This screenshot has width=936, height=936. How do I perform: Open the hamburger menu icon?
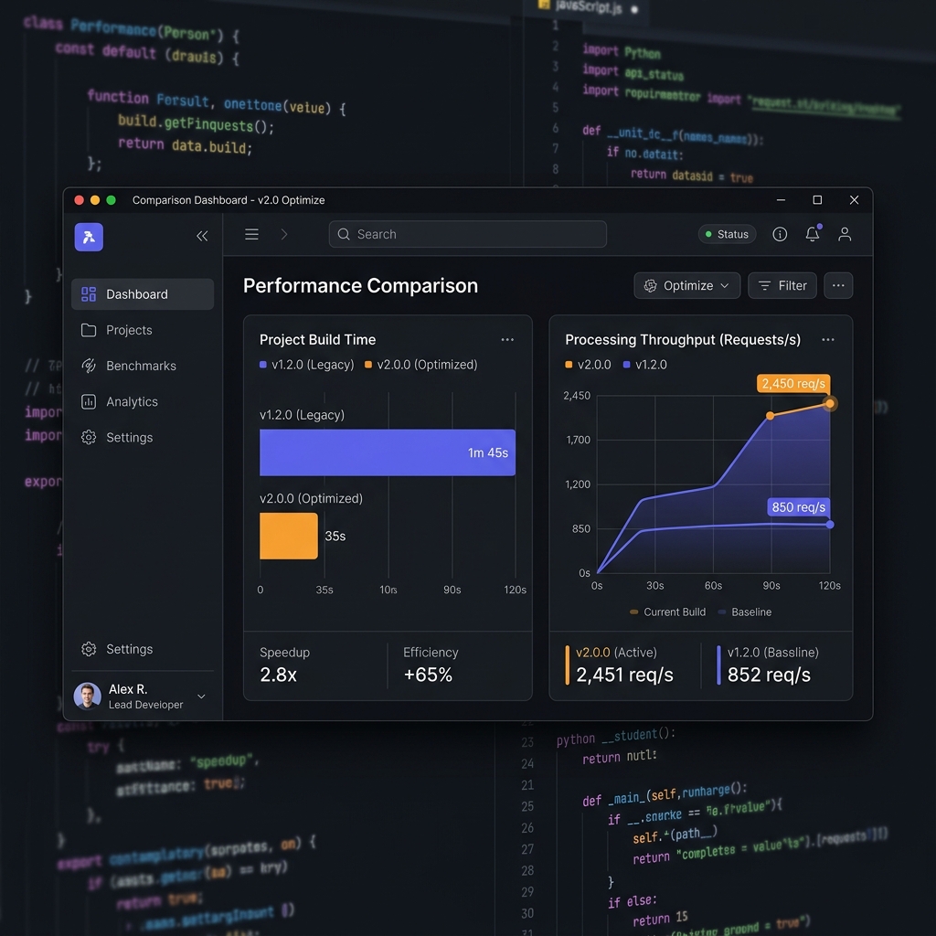pos(252,234)
